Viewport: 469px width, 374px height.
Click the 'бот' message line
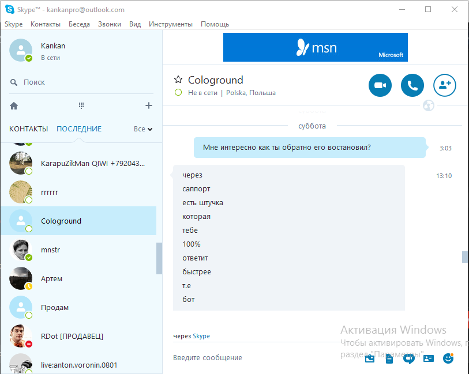[189, 300]
